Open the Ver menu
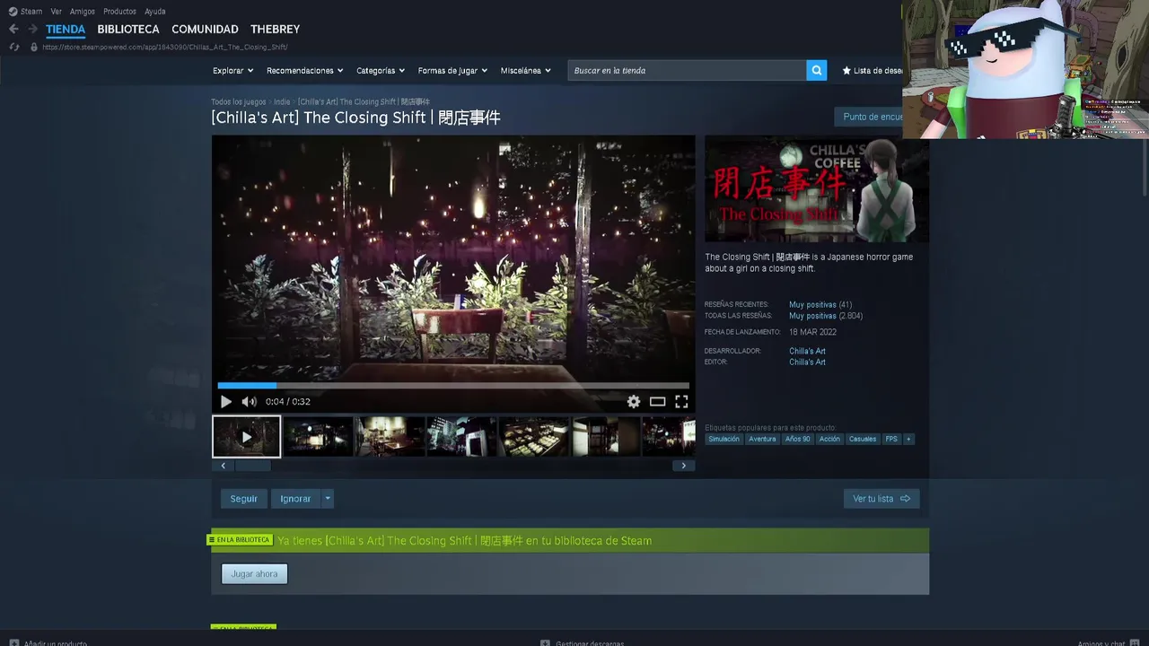This screenshot has width=1149, height=646. click(57, 12)
